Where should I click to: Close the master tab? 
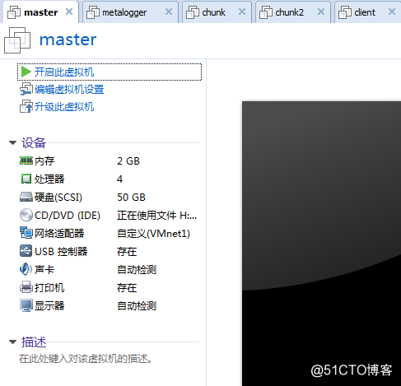point(69,12)
